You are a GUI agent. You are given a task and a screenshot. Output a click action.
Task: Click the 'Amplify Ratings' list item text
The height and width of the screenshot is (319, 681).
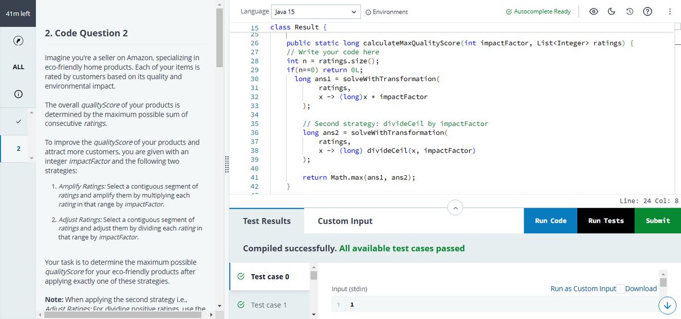[x=128, y=195]
